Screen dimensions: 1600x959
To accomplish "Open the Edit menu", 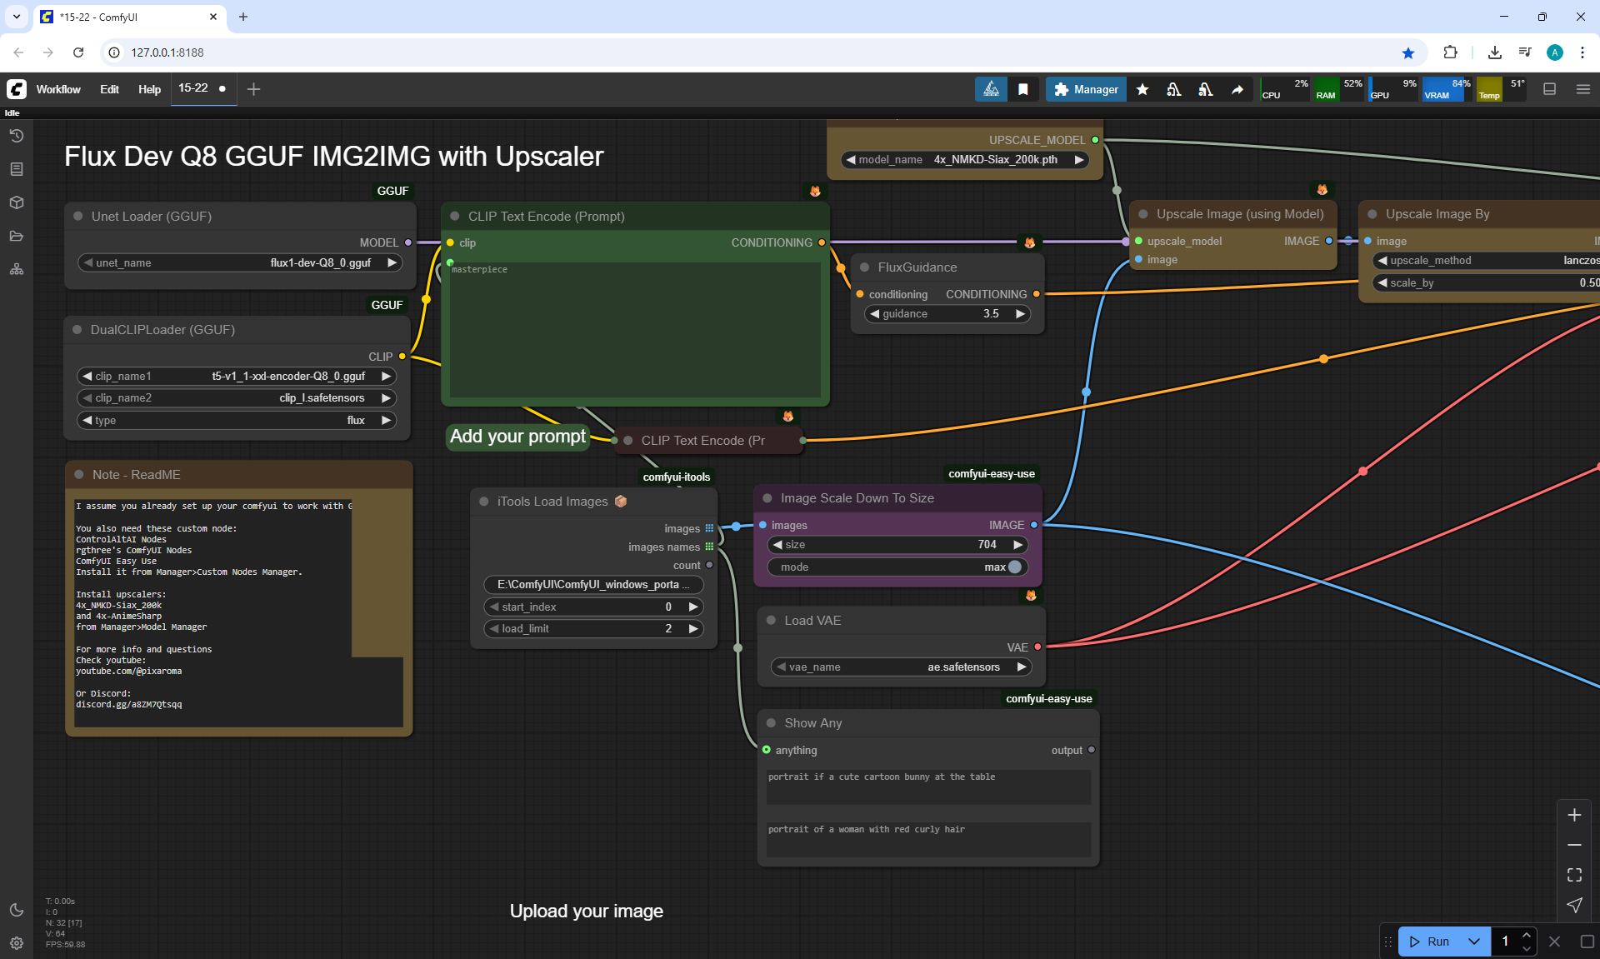I will coord(109,89).
